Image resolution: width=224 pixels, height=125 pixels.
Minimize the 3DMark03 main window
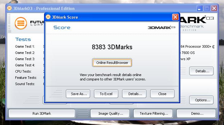[x=200, y=8]
